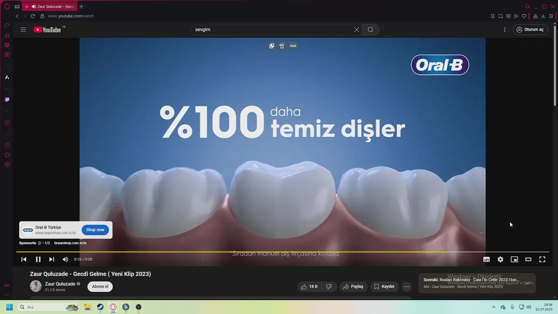558x314 pixels.
Task: Open Steam from the taskbar
Action: [x=100, y=307]
